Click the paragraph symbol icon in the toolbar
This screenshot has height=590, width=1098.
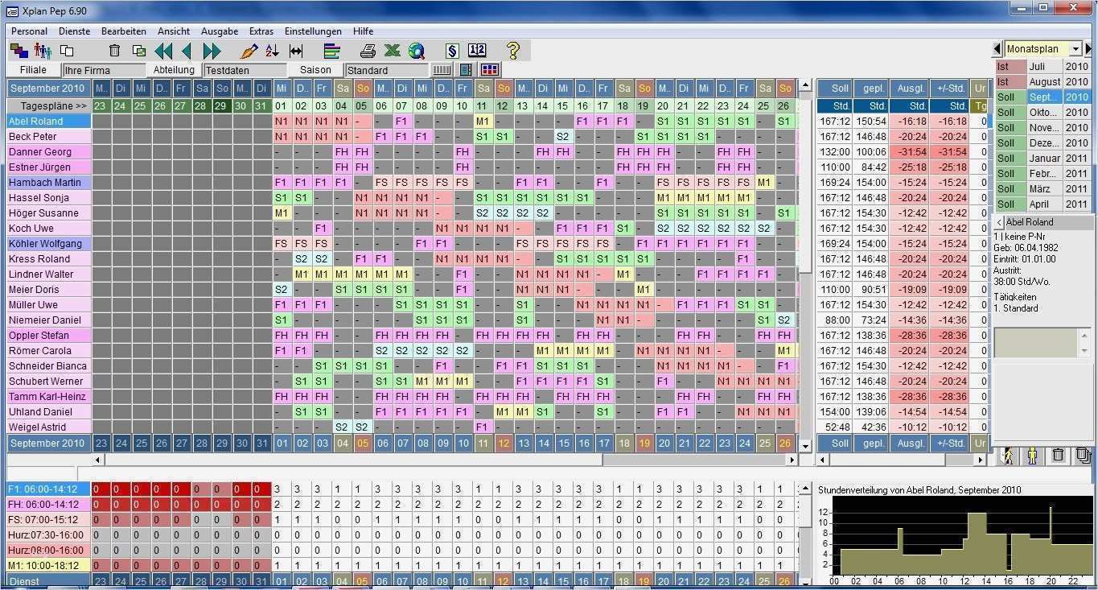(x=451, y=51)
